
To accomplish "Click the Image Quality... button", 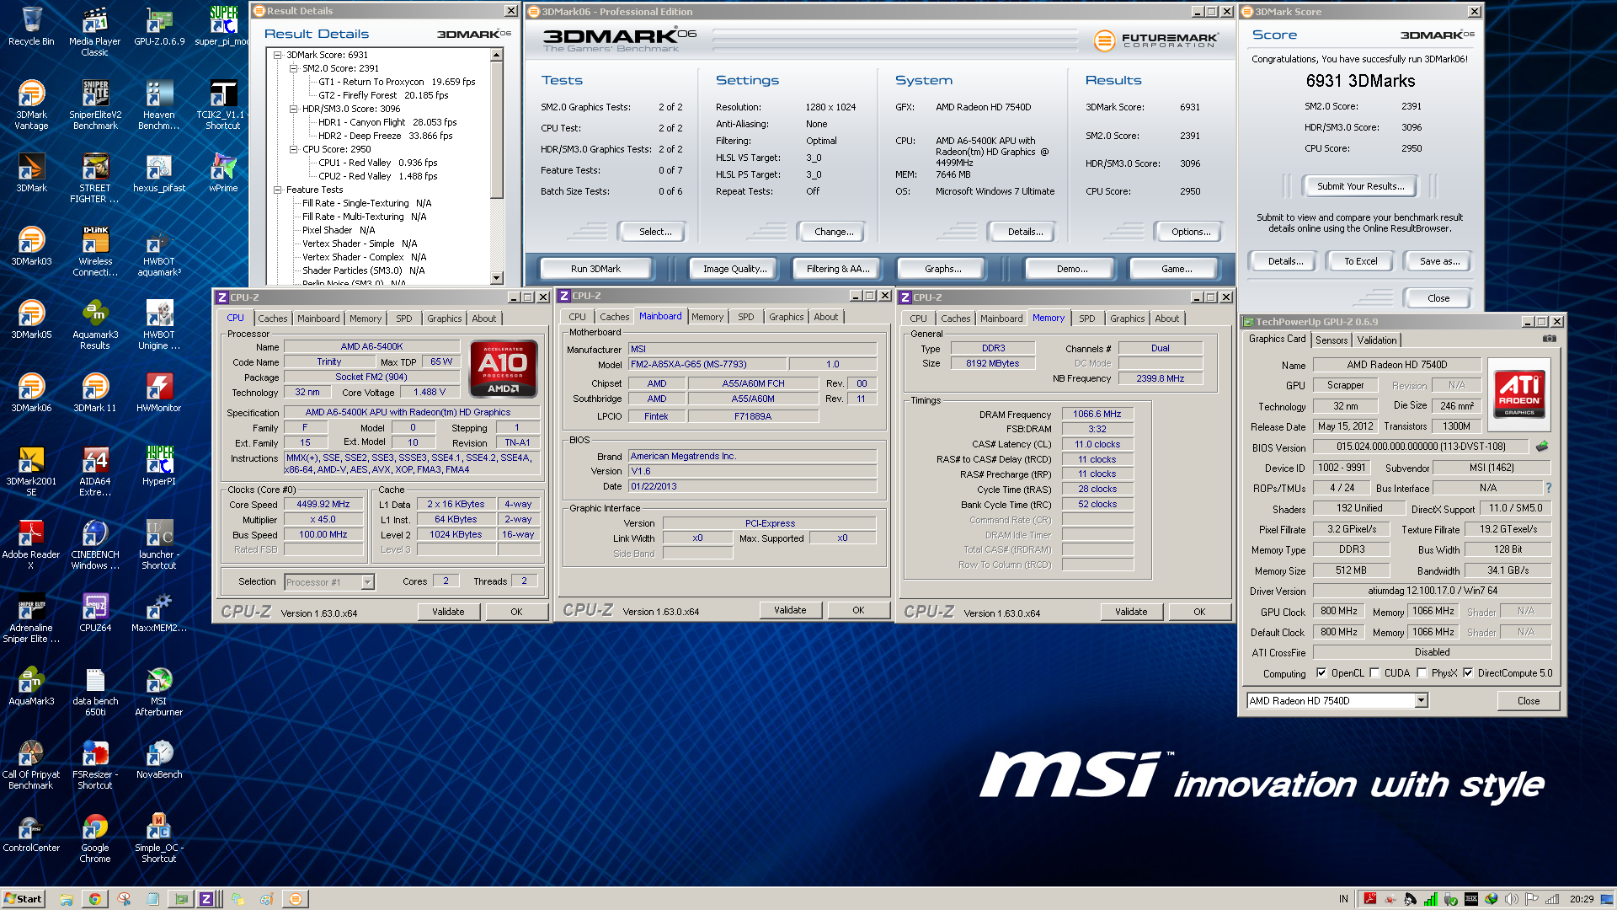I will [x=734, y=269].
